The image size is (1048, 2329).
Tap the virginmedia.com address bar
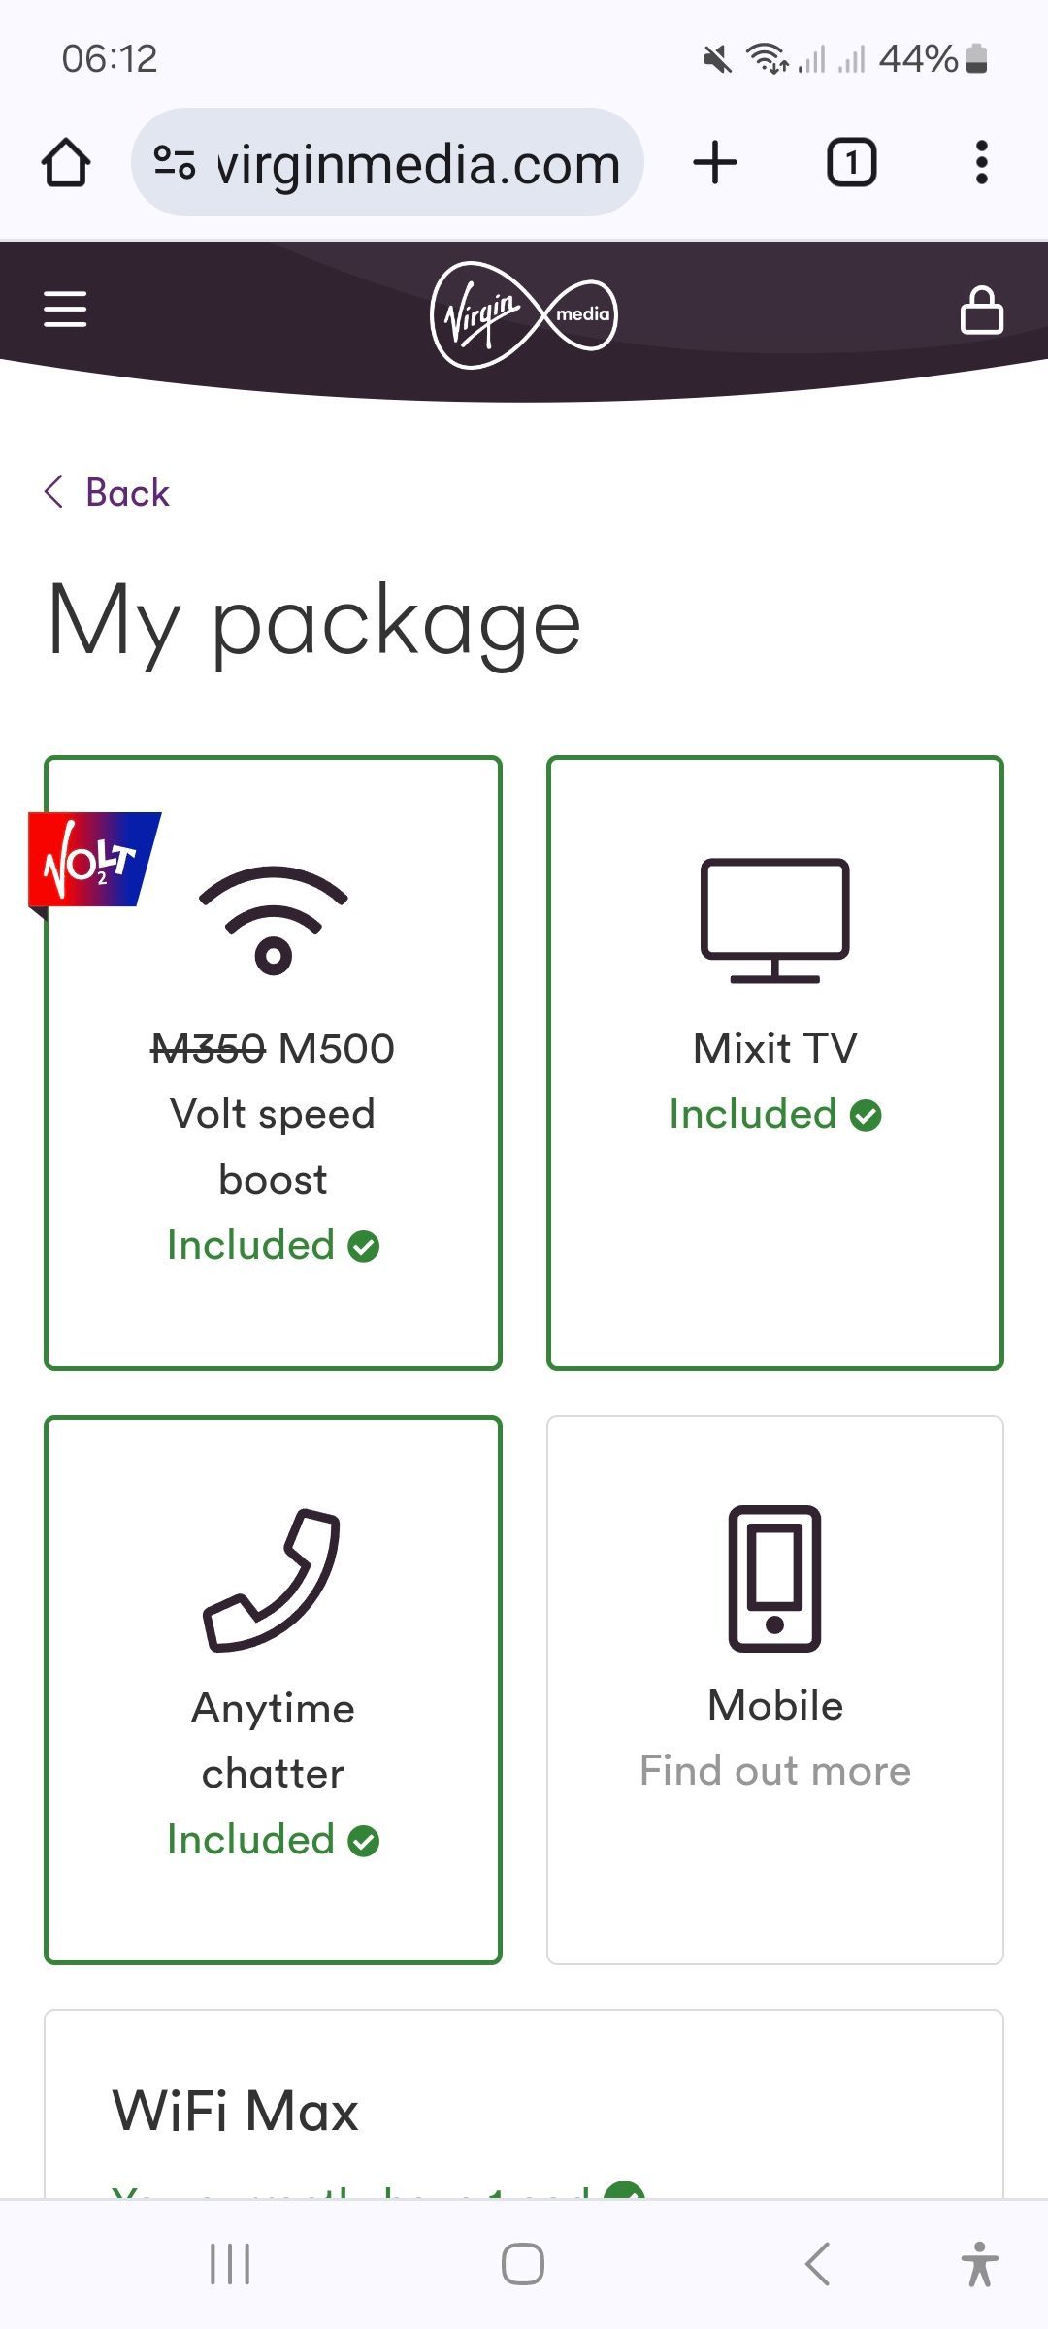pyautogui.click(x=387, y=162)
